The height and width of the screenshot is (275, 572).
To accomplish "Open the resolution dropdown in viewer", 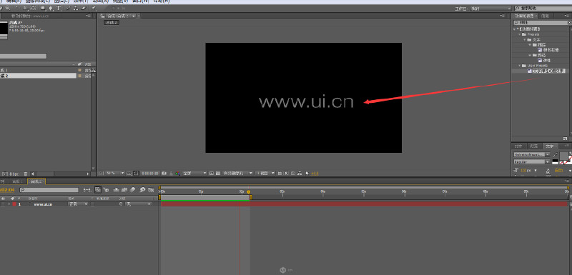I will 194,174.
